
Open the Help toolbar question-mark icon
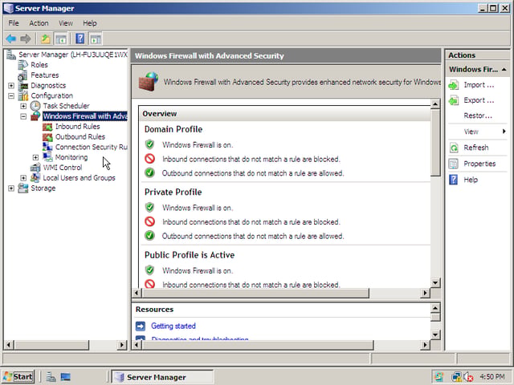tap(80, 39)
